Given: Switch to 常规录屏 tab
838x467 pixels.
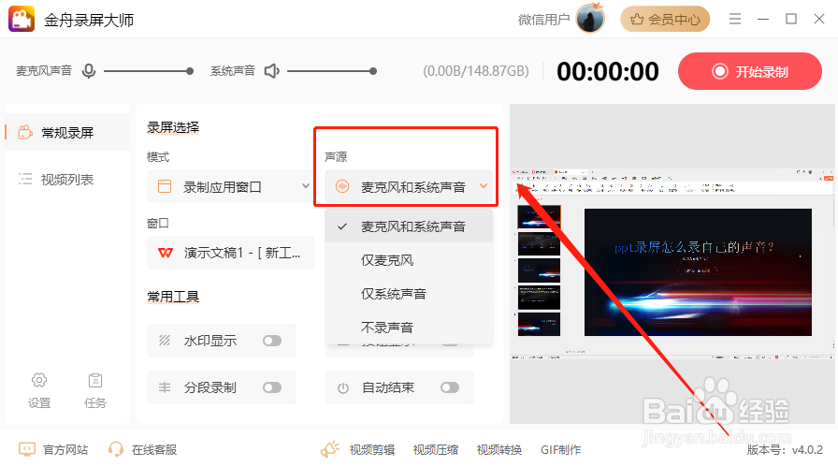Looking at the screenshot, I should tap(67, 132).
